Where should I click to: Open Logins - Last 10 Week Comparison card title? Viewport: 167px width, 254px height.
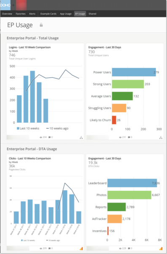click(30, 47)
